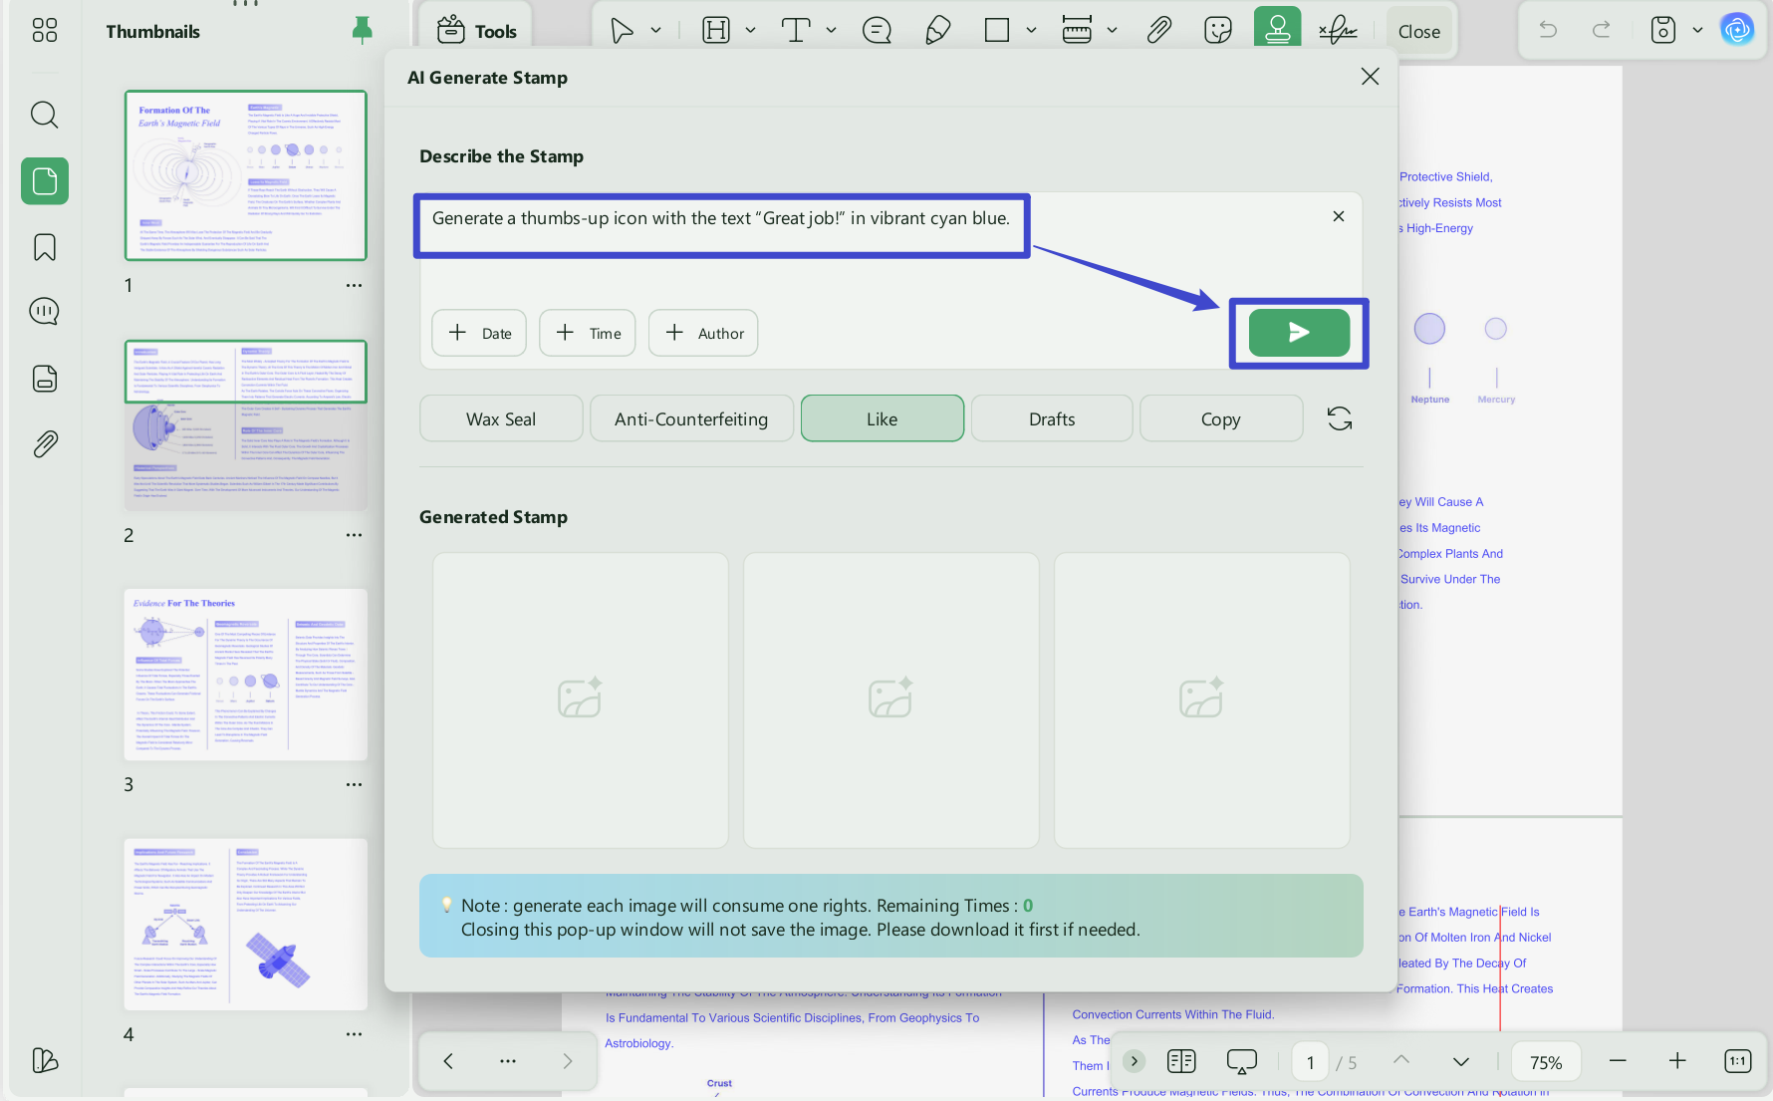Screen dimensions: 1773x1101
Task: Refresh the stamp style suggestions
Action: (x=1340, y=418)
